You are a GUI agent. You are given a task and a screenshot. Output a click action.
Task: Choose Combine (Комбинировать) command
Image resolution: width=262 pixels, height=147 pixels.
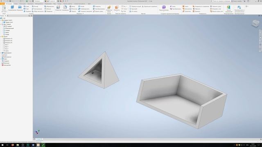click(84, 9)
